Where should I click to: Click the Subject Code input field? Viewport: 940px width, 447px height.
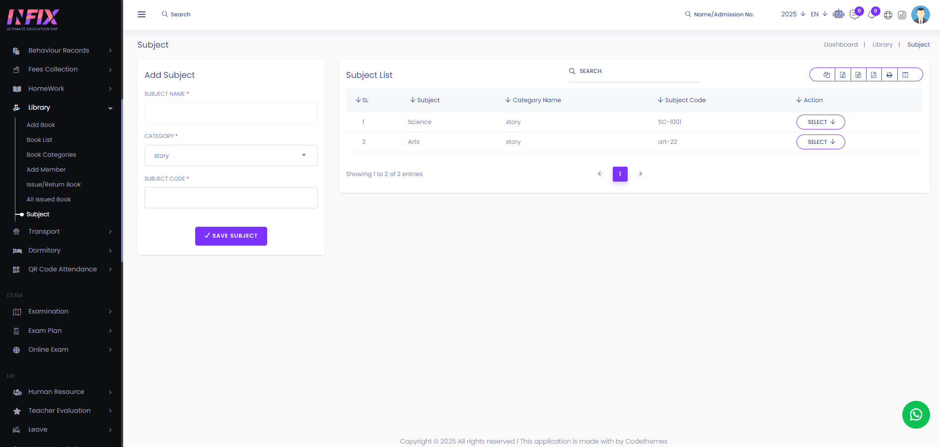coord(231,198)
